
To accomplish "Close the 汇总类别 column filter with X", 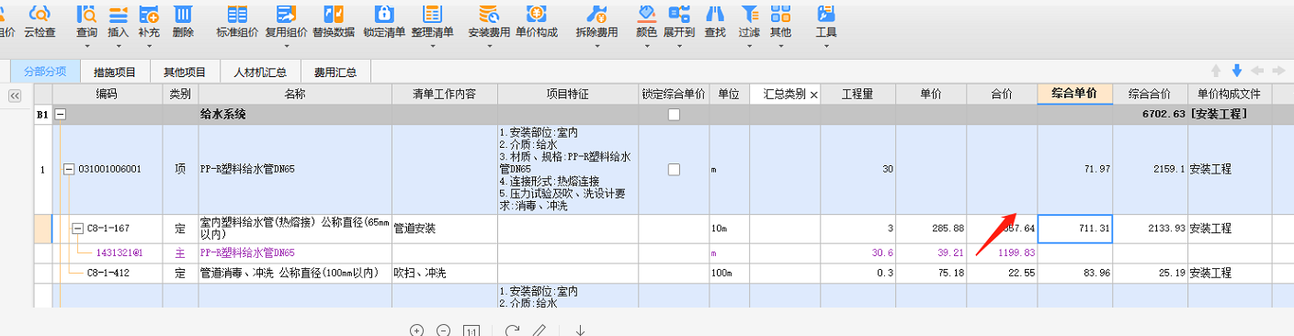I will 813,95.
